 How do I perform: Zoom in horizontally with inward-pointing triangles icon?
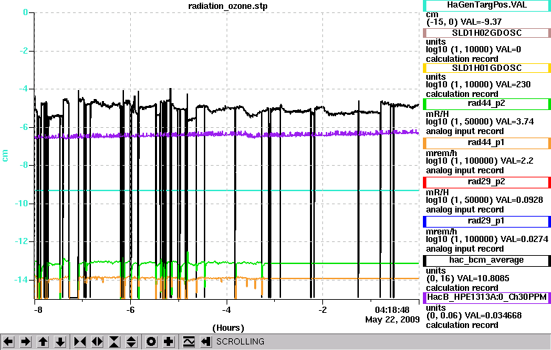(x=80, y=342)
